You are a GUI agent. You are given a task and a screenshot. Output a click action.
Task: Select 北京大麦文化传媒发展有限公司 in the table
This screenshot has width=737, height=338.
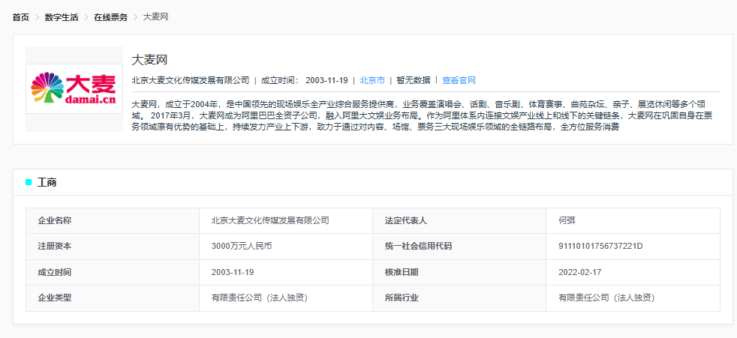[270, 220]
